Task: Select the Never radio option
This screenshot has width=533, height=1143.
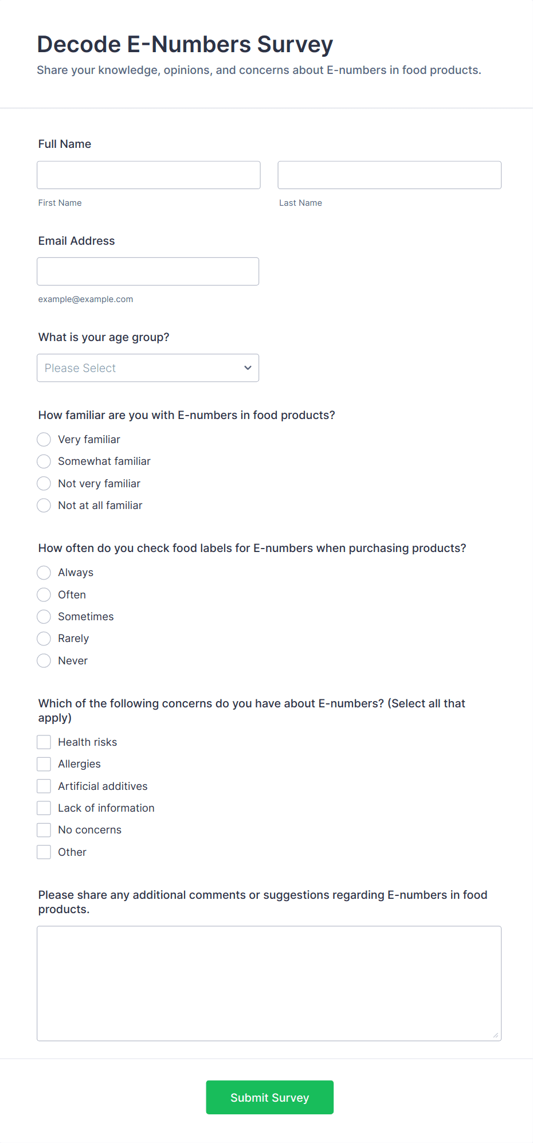Action: (44, 661)
